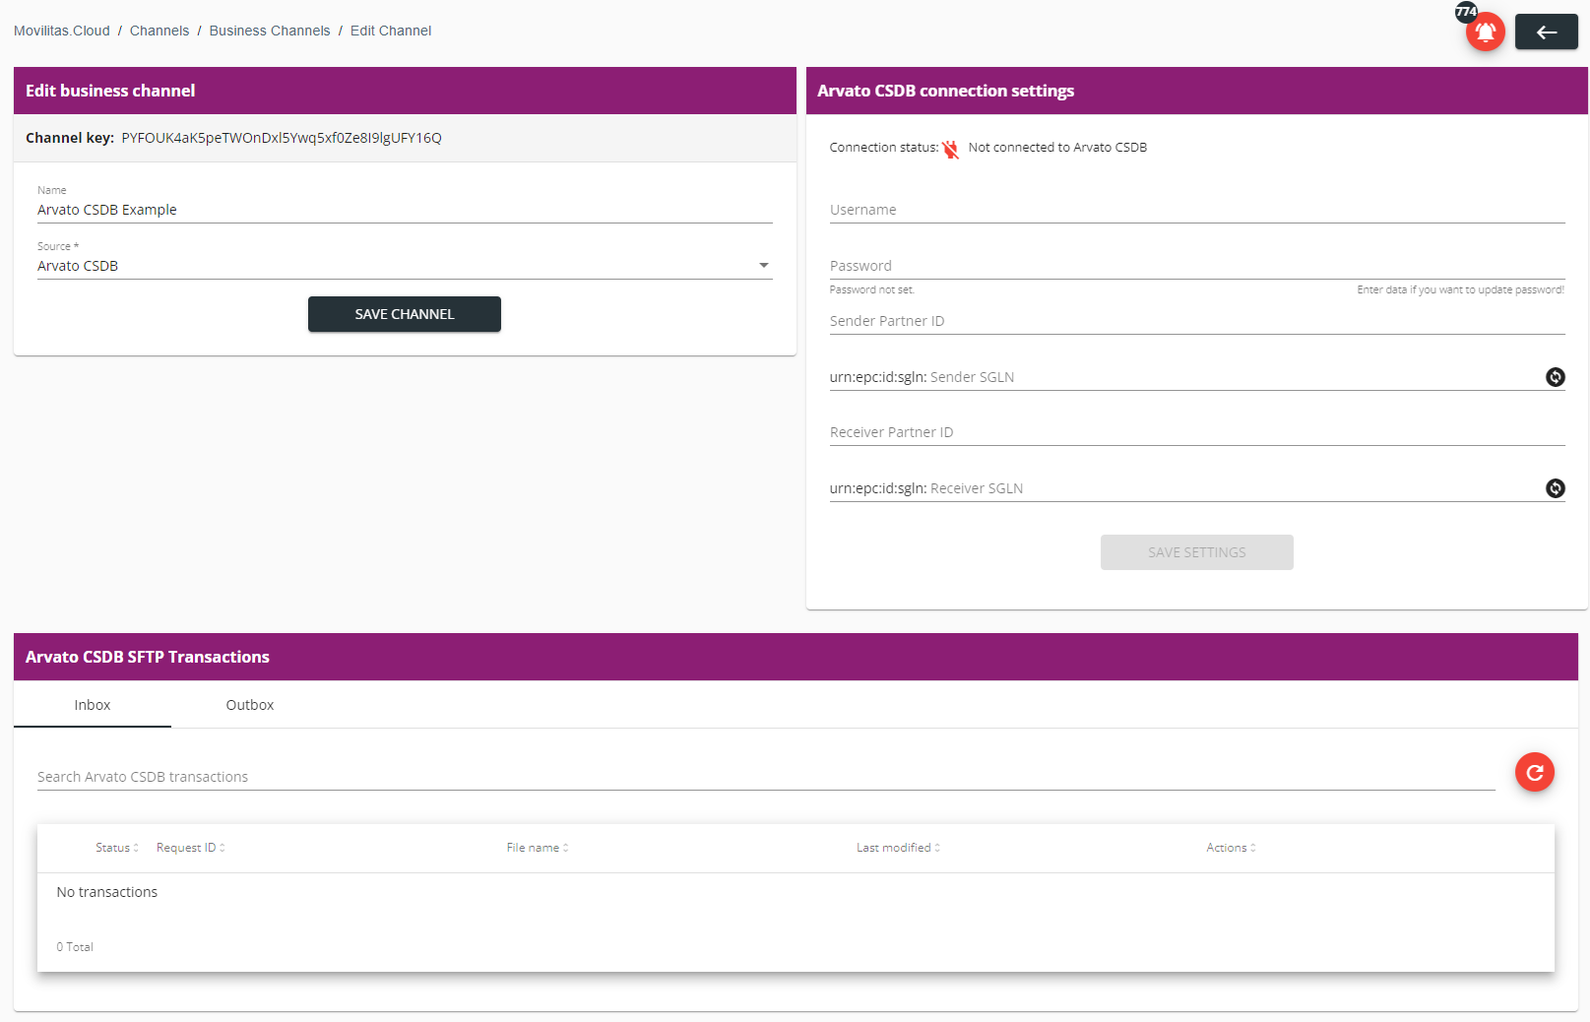Click the Edit Channel breadcrumb

[x=391, y=31]
